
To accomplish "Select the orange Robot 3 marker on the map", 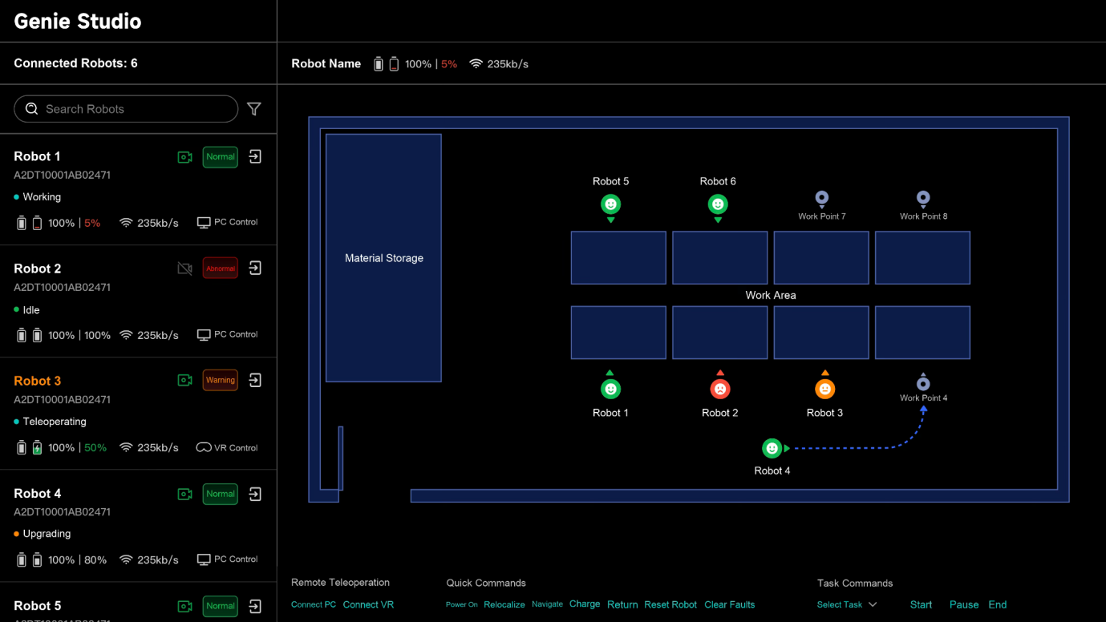I will click(824, 389).
